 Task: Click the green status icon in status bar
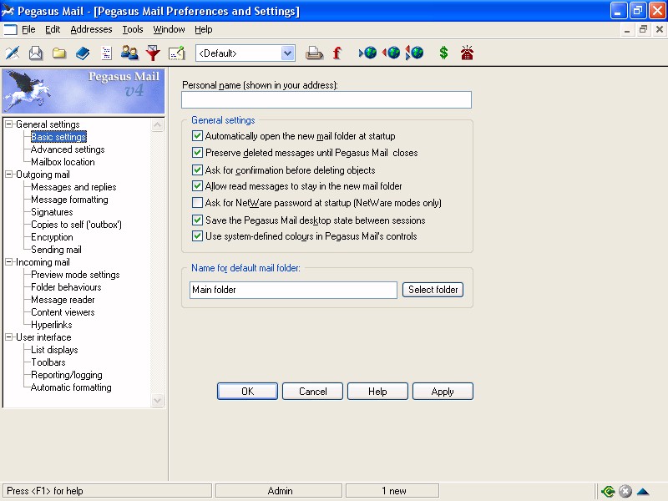608,491
